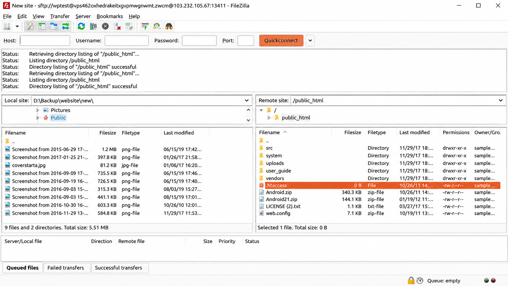Viewport: 508px width, 286px height.
Task: Open the Transfer menu
Action: pos(60,16)
